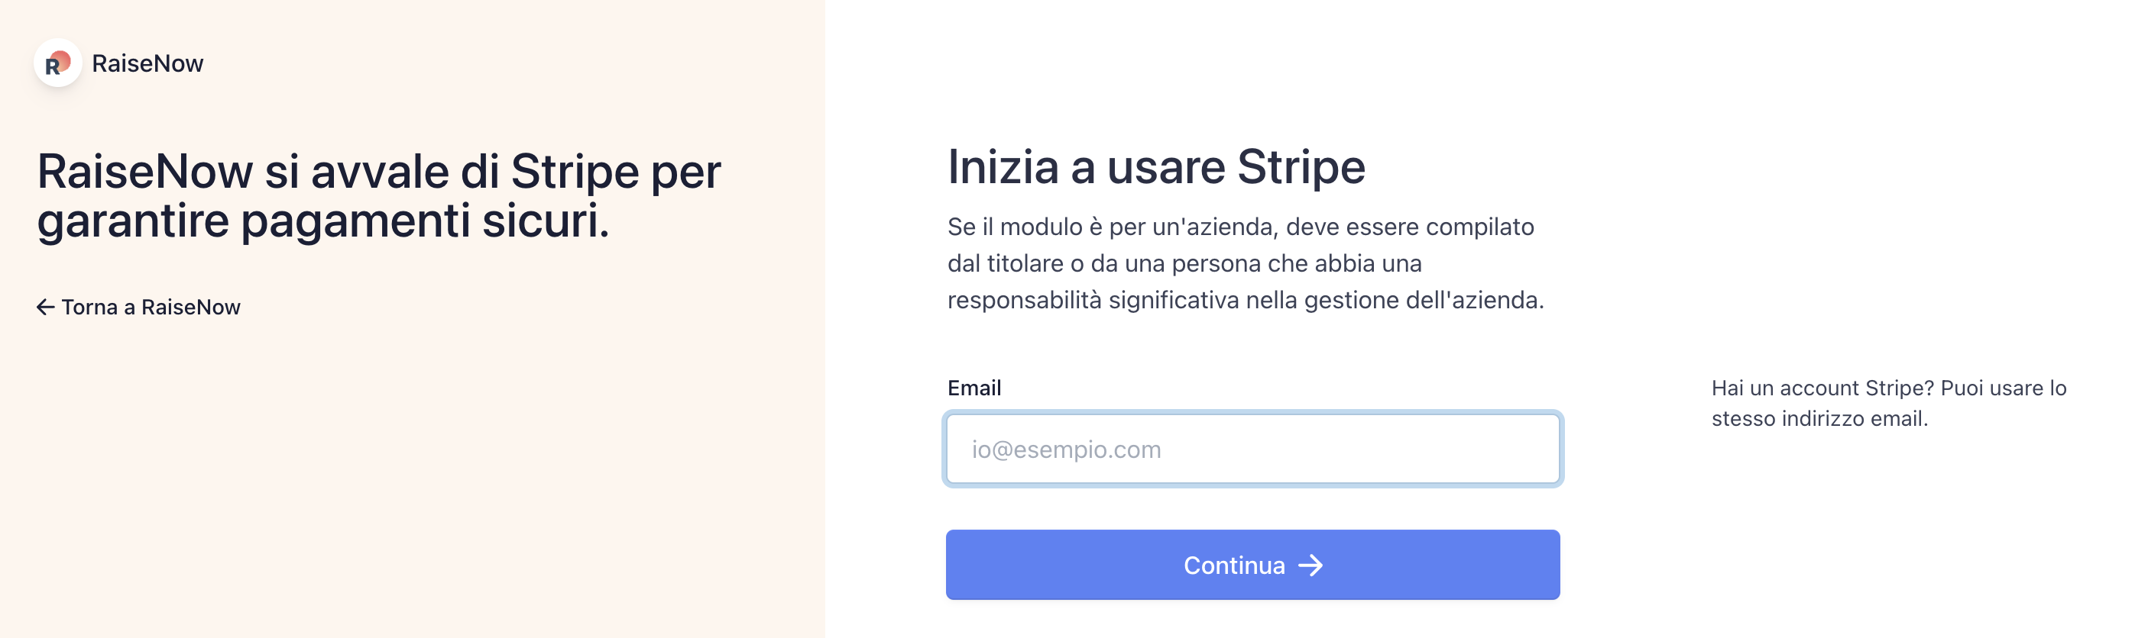Screen dimensions: 2135x638
Task: Click the RaiseNow round logo icon
Action: tap(57, 63)
